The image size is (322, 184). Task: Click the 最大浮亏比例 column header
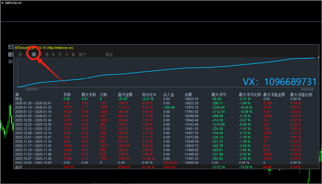coord(250,95)
